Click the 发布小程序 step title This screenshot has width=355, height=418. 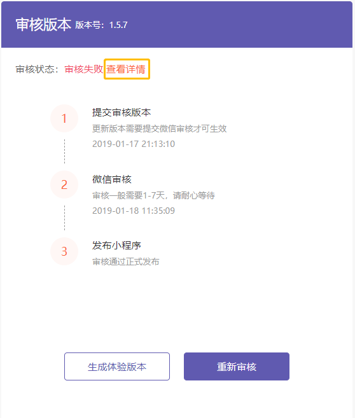click(x=116, y=245)
